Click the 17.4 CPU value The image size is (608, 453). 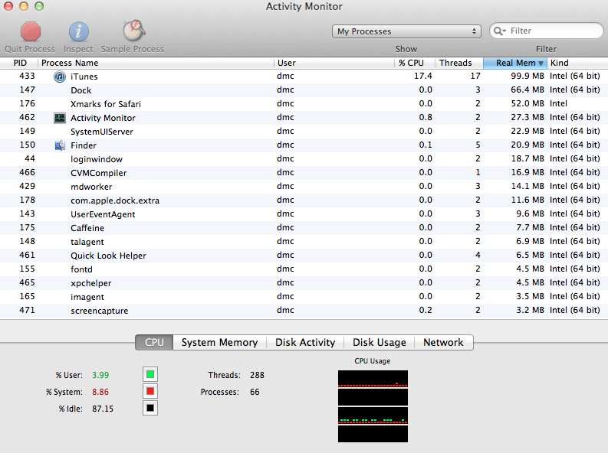coord(423,76)
